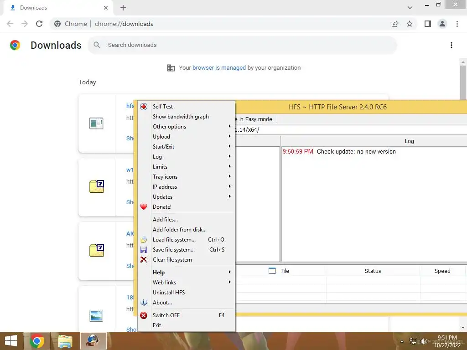The image size is (467, 350).
Task: Open Chrome from the Windows taskbar
Action: pos(37,341)
